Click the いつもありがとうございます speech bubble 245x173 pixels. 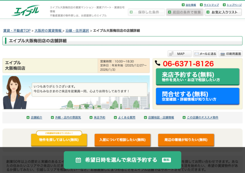click(x=89, y=90)
